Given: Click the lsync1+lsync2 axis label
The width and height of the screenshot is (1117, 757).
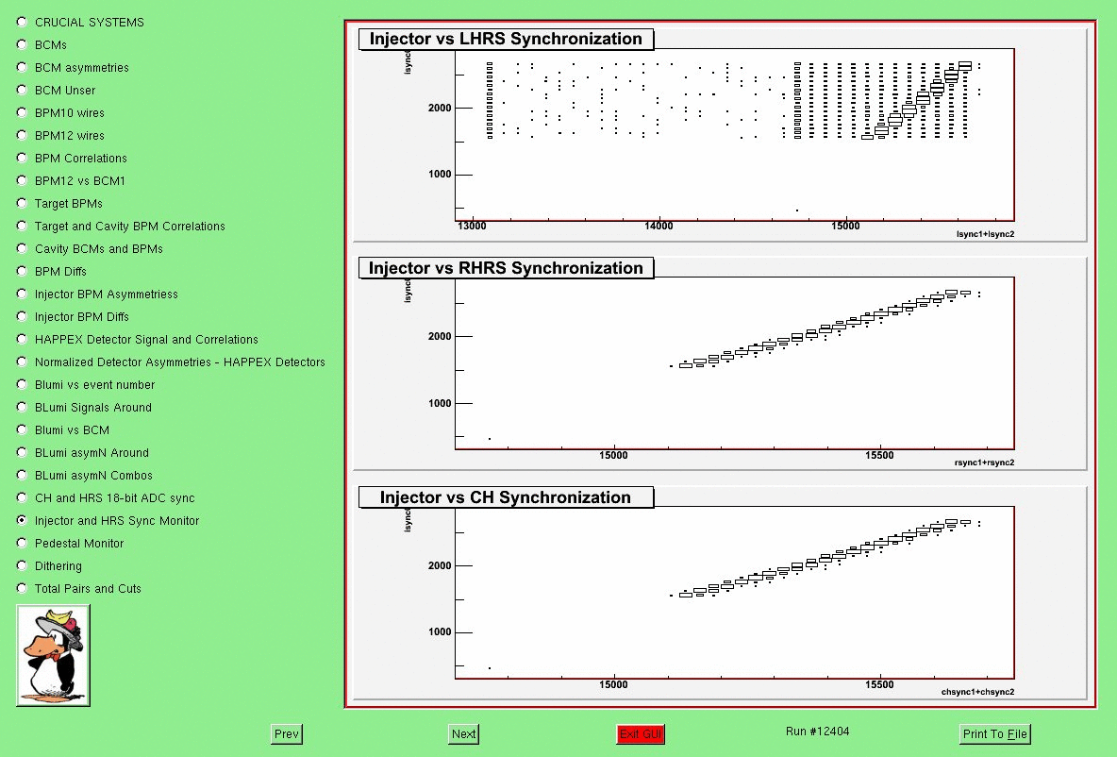Looking at the screenshot, I should 985,234.
